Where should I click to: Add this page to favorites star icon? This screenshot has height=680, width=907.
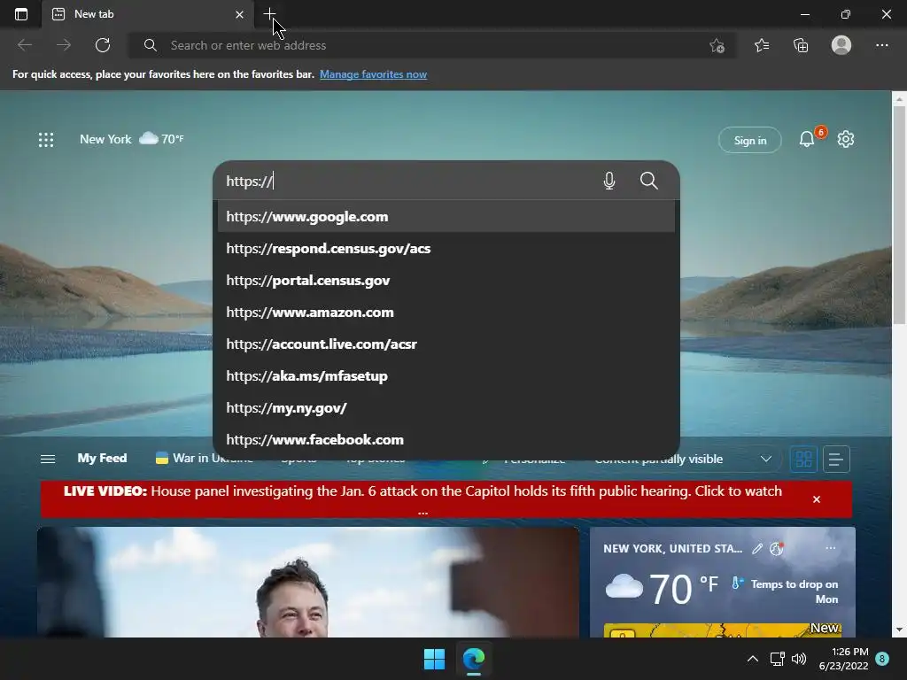coord(717,46)
